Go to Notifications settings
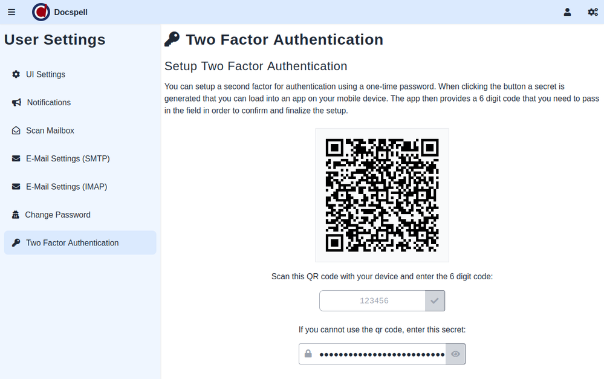The image size is (604, 379). click(x=49, y=103)
